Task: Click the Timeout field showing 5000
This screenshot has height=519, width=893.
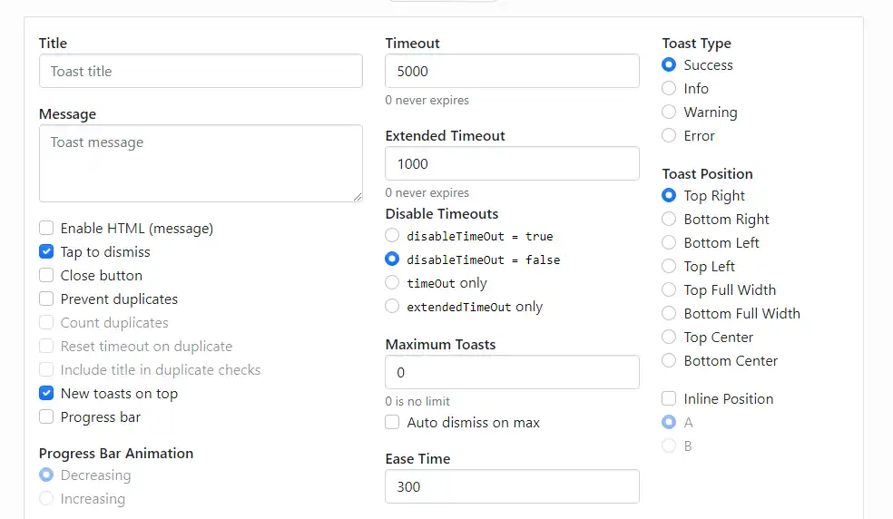Action: coord(512,72)
